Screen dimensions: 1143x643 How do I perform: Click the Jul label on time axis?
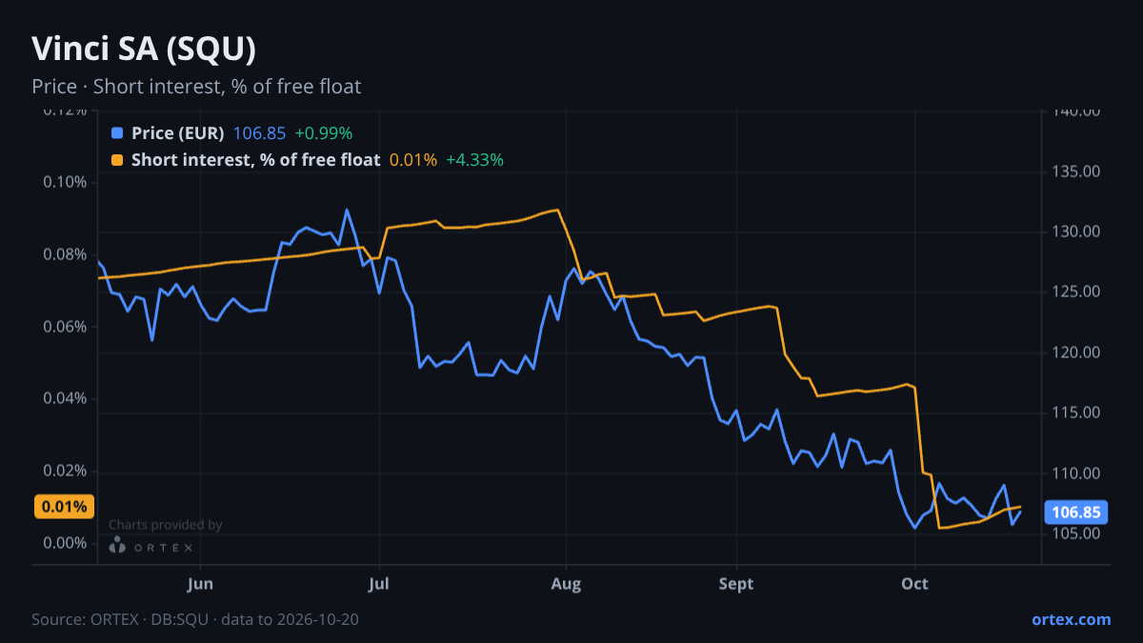(x=379, y=583)
